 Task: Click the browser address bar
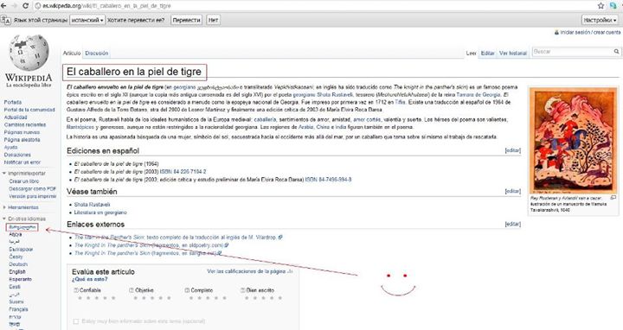point(314,6)
